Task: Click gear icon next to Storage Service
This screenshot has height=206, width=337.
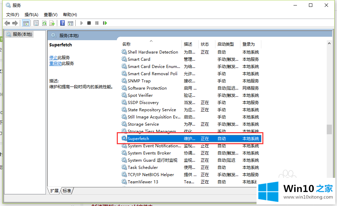Action: [124, 124]
